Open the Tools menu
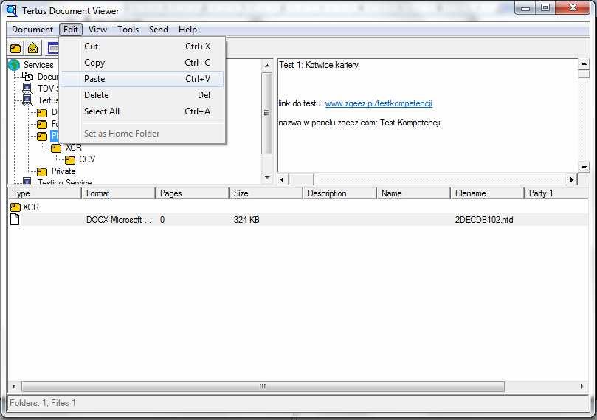597x420 pixels. 128,30
